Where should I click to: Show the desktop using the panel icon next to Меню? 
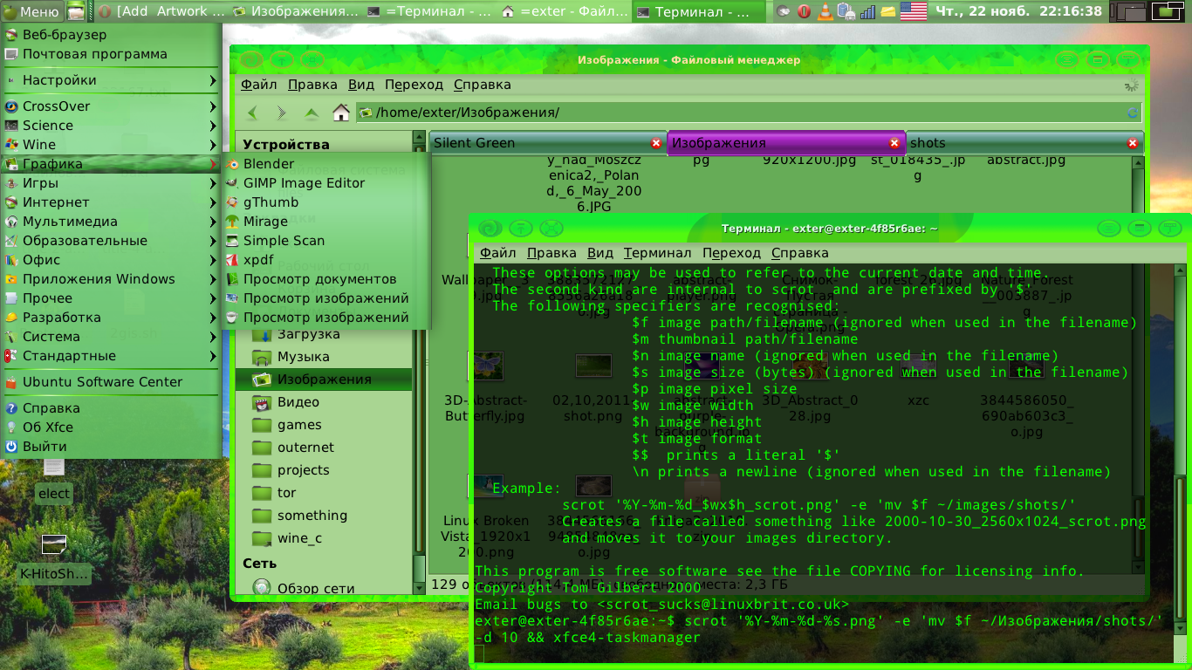(x=77, y=11)
